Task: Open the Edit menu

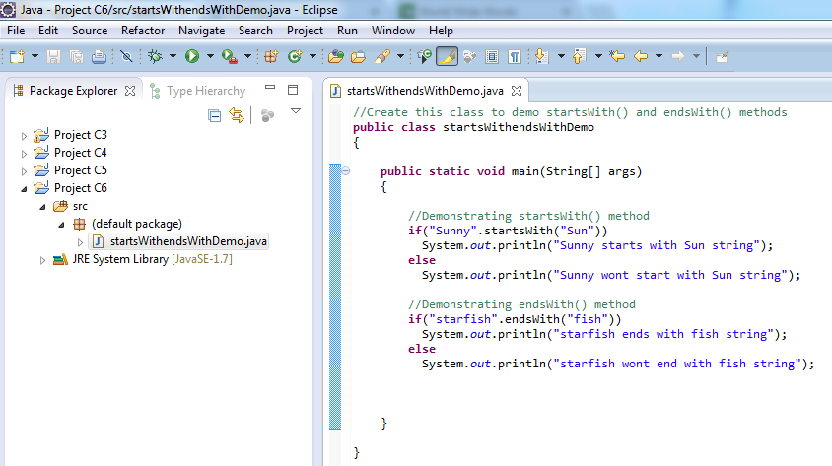Action: point(47,31)
